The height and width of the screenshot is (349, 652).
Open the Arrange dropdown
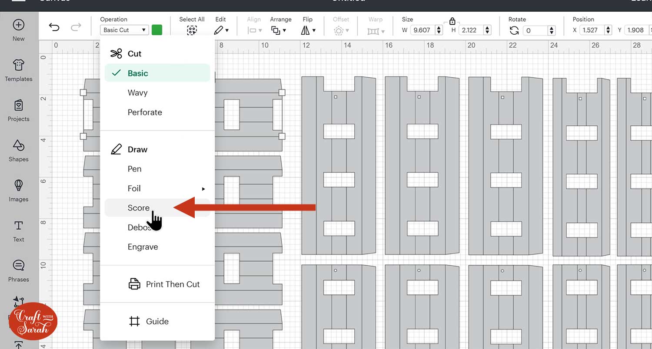[279, 30]
